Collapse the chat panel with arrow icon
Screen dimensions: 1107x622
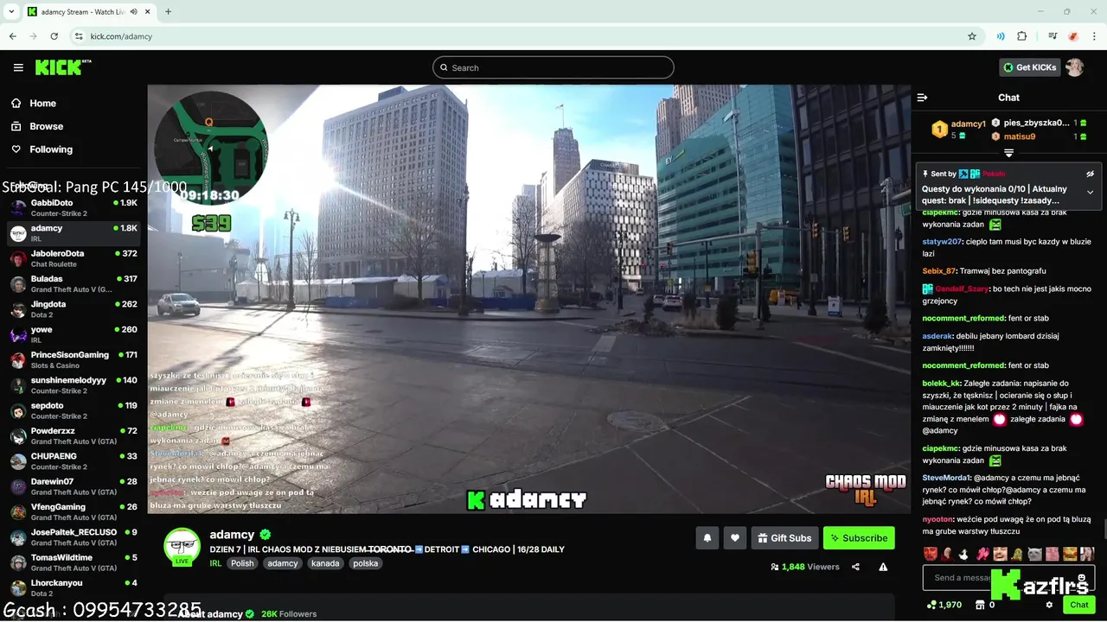tap(922, 98)
